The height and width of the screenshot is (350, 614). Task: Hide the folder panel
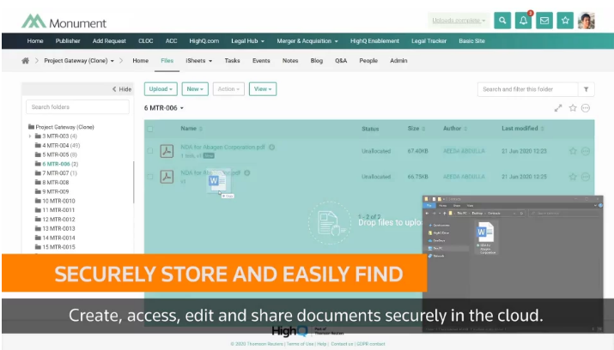tap(122, 88)
